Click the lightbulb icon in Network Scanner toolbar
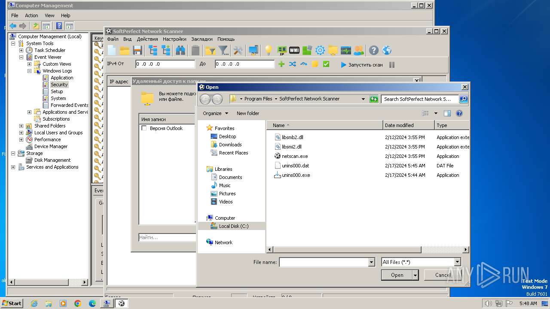The width and height of the screenshot is (550, 309). (x=269, y=51)
